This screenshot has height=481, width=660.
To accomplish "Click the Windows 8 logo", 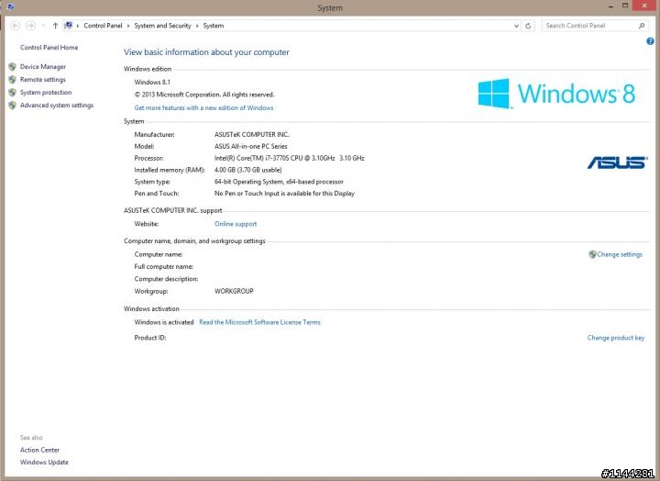I will tap(556, 94).
